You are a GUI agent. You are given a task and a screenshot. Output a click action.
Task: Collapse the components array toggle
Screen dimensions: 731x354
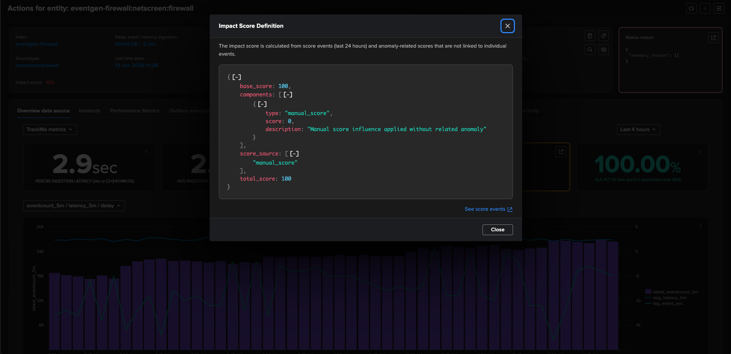click(x=288, y=95)
